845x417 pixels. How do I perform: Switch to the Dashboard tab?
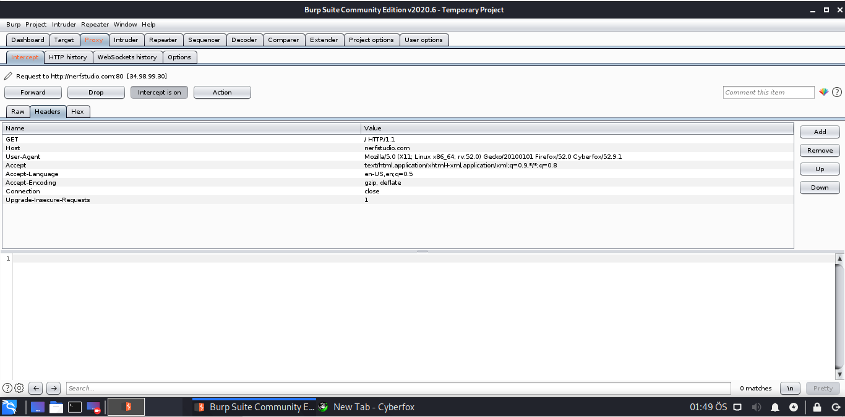point(28,40)
